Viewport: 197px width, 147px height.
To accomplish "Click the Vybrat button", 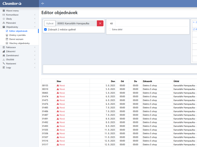I will tap(50, 24).
